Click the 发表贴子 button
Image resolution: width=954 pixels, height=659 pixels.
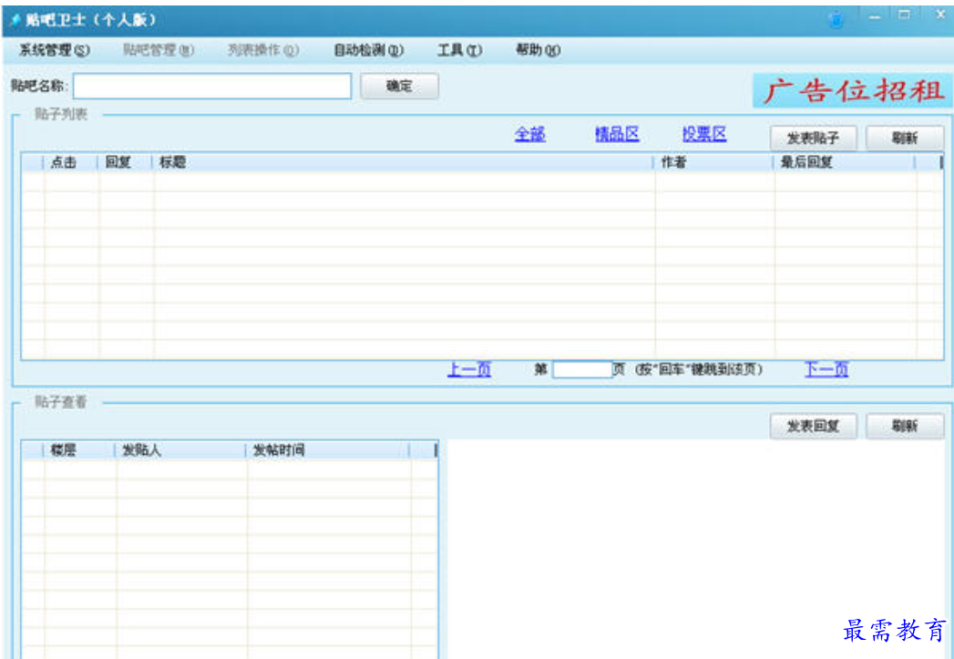[x=814, y=139]
